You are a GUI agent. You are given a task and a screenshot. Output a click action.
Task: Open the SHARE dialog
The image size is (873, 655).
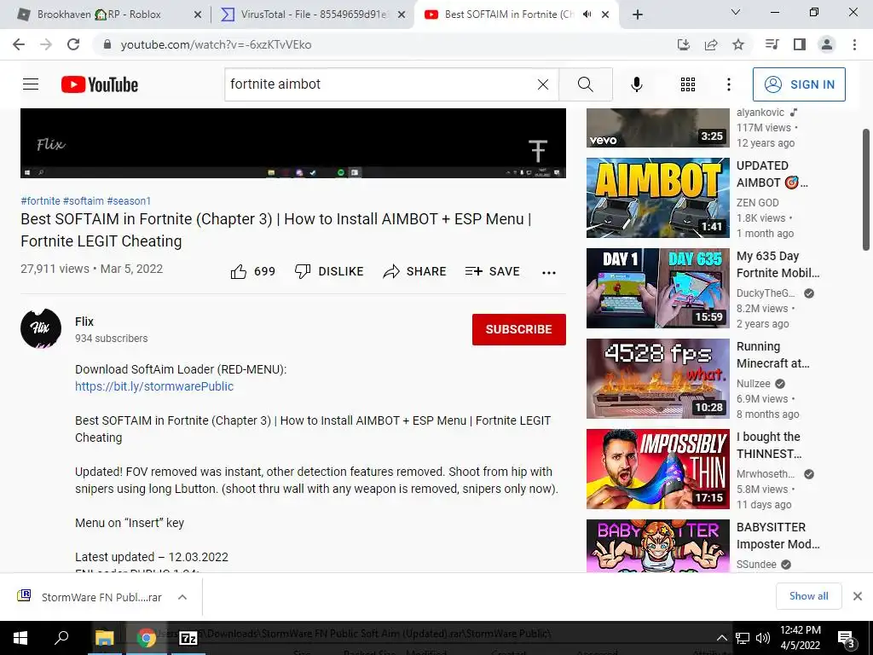415,271
